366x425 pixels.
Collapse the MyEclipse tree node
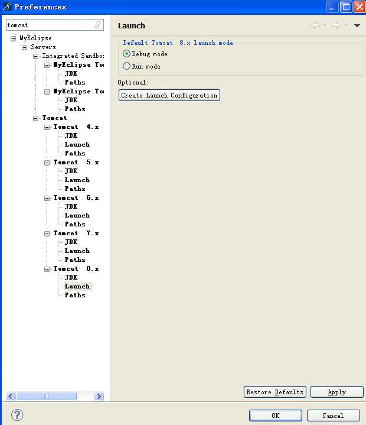pos(13,38)
